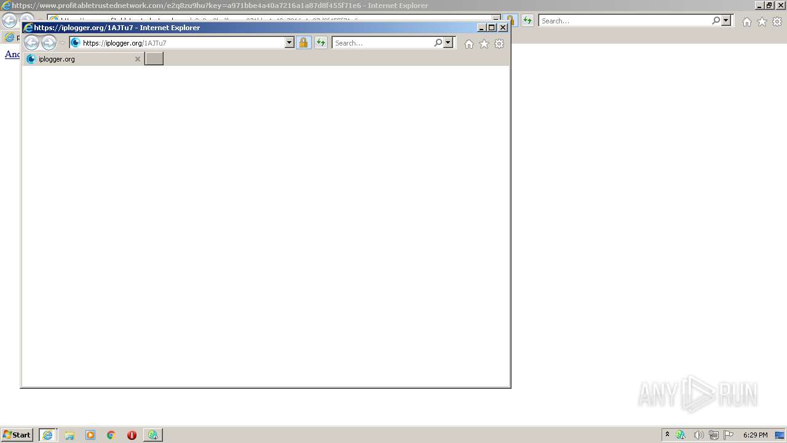View security lock report in front window

coord(303,43)
